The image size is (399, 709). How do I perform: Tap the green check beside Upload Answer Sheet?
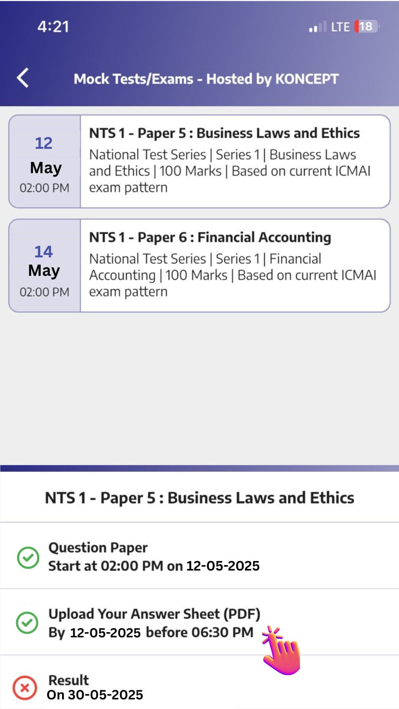[x=27, y=623]
